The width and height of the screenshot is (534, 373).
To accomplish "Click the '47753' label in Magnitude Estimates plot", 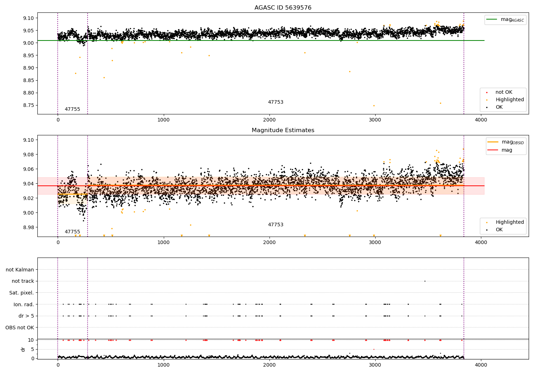I will (276, 225).
